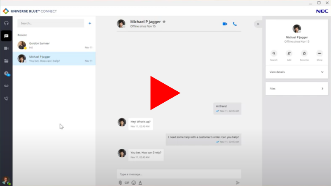Screen dimensions: 331x186
Task: Attach a file using paperclip icon
Action: [120, 183]
